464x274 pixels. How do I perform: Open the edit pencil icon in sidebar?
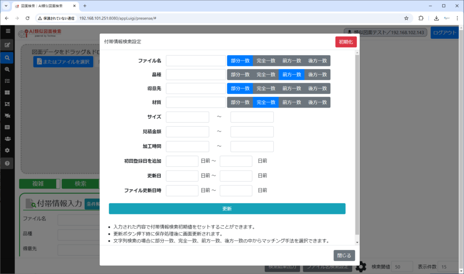7,45
